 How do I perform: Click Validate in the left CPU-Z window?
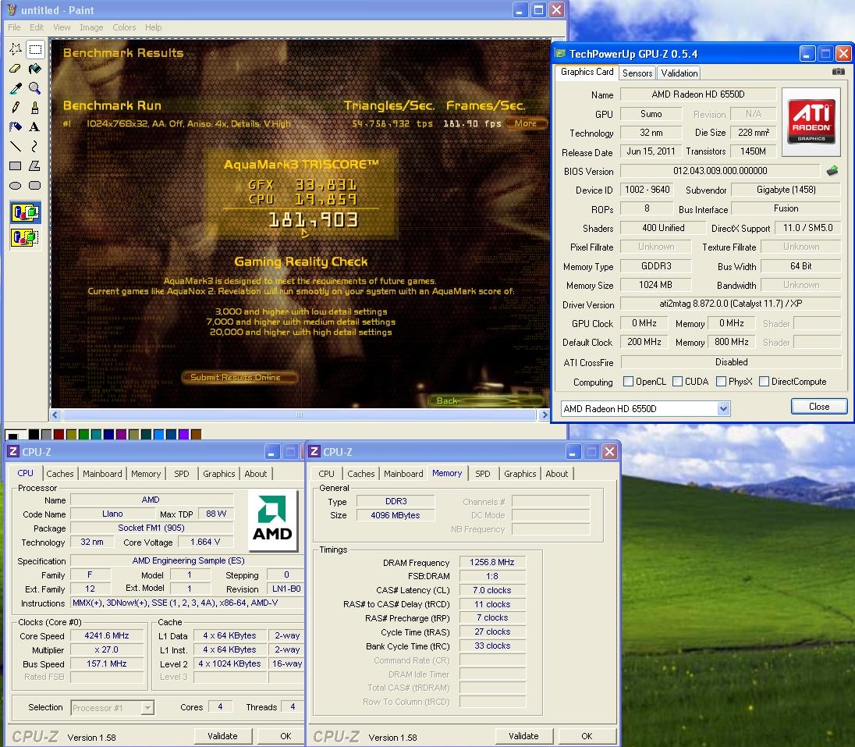coord(222,736)
